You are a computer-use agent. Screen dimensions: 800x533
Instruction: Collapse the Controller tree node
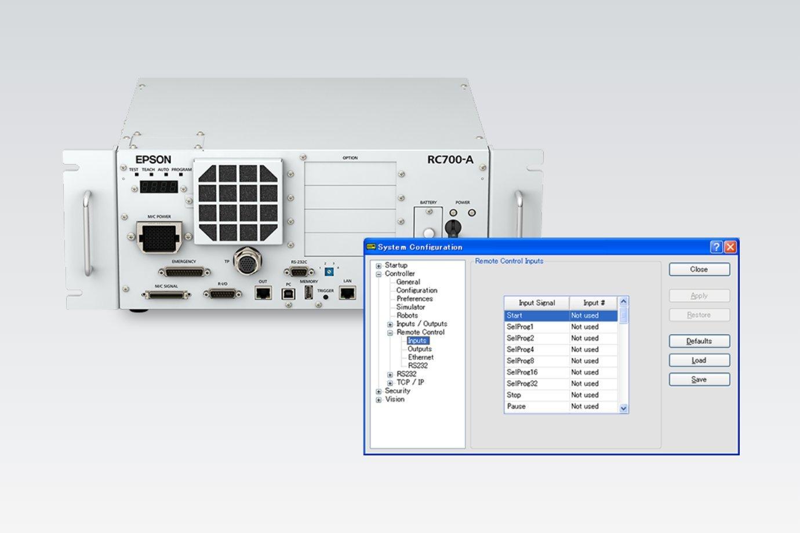379,274
